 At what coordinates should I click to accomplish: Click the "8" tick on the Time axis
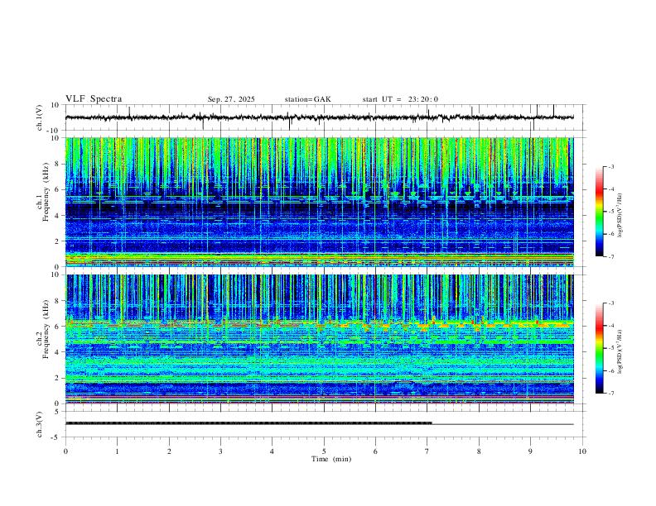coord(479,451)
